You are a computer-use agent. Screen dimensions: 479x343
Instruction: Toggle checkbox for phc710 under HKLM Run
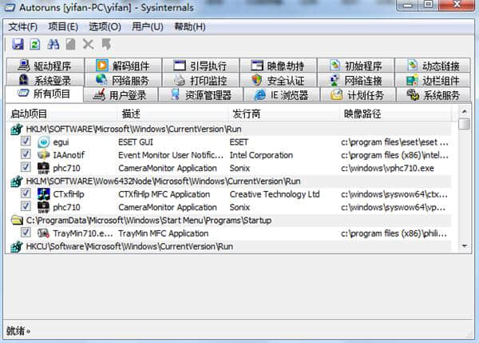point(26,167)
